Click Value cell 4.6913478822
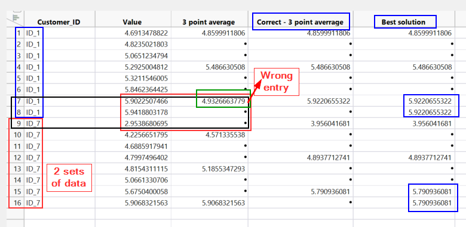 [x=146, y=33]
